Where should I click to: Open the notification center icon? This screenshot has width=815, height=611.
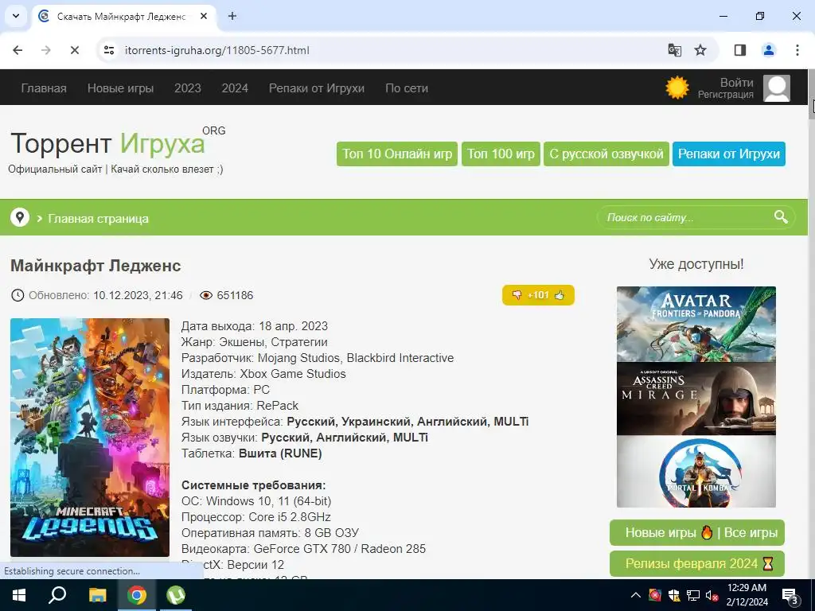click(790, 595)
